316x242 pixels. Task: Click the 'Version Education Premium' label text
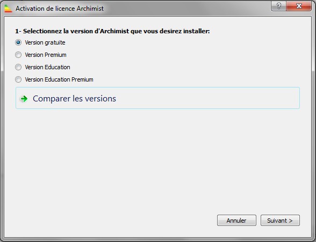tap(59, 79)
